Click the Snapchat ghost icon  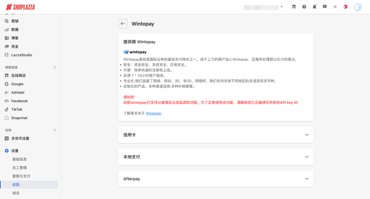(7, 118)
